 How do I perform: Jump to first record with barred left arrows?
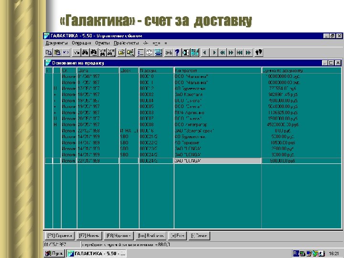click(240, 53)
